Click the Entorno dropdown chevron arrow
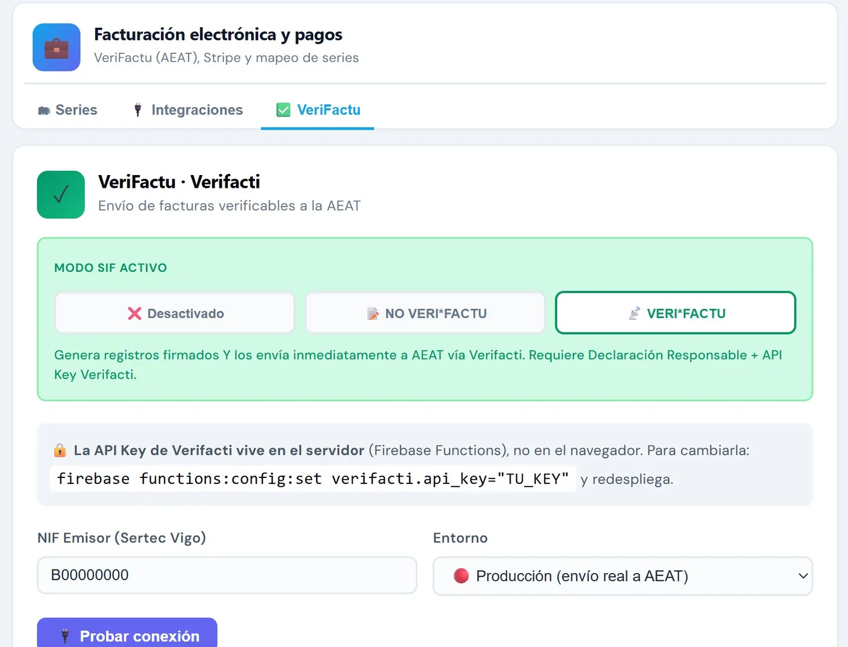The width and height of the screenshot is (848, 647). (x=803, y=576)
